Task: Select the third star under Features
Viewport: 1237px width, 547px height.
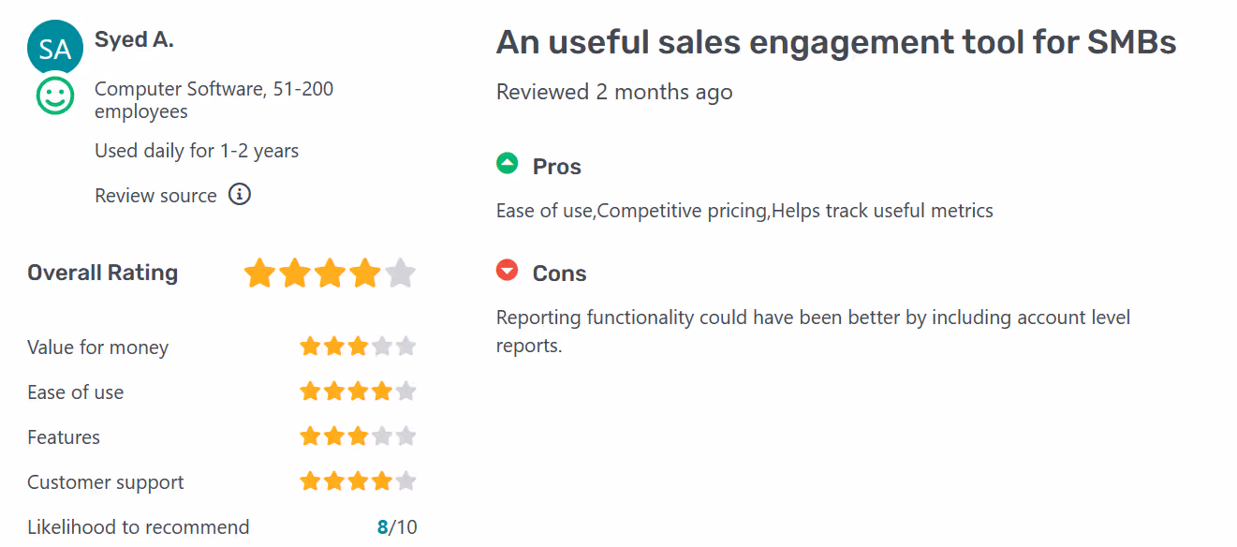Action: tap(358, 436)
